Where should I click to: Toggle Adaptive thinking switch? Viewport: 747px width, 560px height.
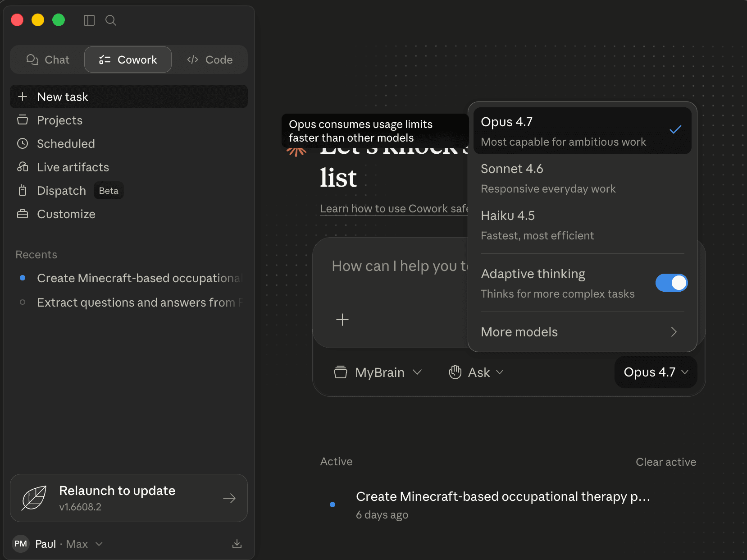click(x=671, y=283)
